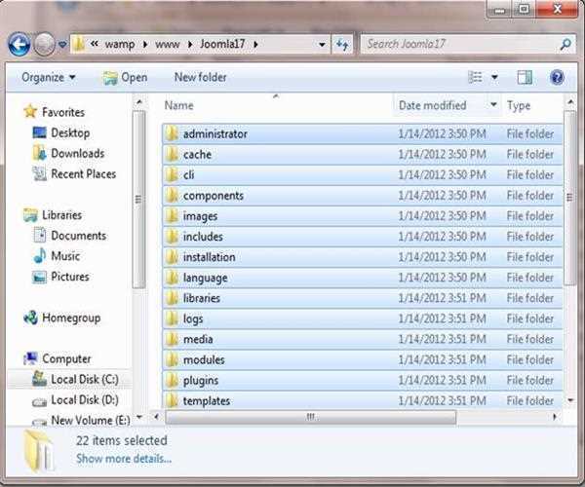Open the Date modified column filter dropdown
Screen dimensions: 585x487
pos(493,105)
